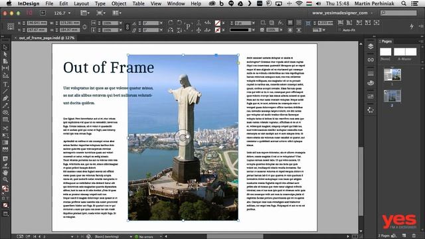Toggle no text wrap option
This screenshot has width=425, height=239.
coord(290,23)
